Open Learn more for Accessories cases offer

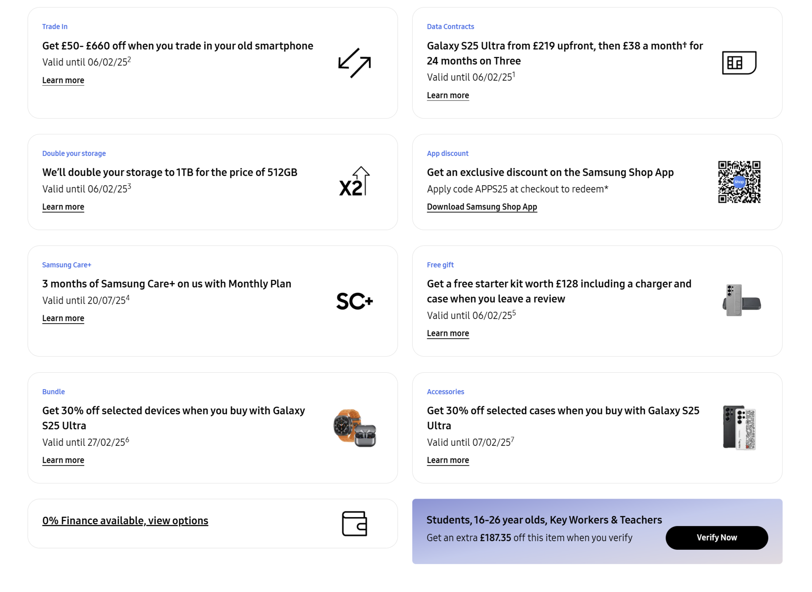click(x=448, y=460)
